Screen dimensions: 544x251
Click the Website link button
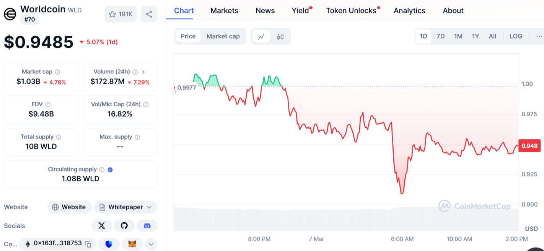pyautogui.click(x=70, y=207)
